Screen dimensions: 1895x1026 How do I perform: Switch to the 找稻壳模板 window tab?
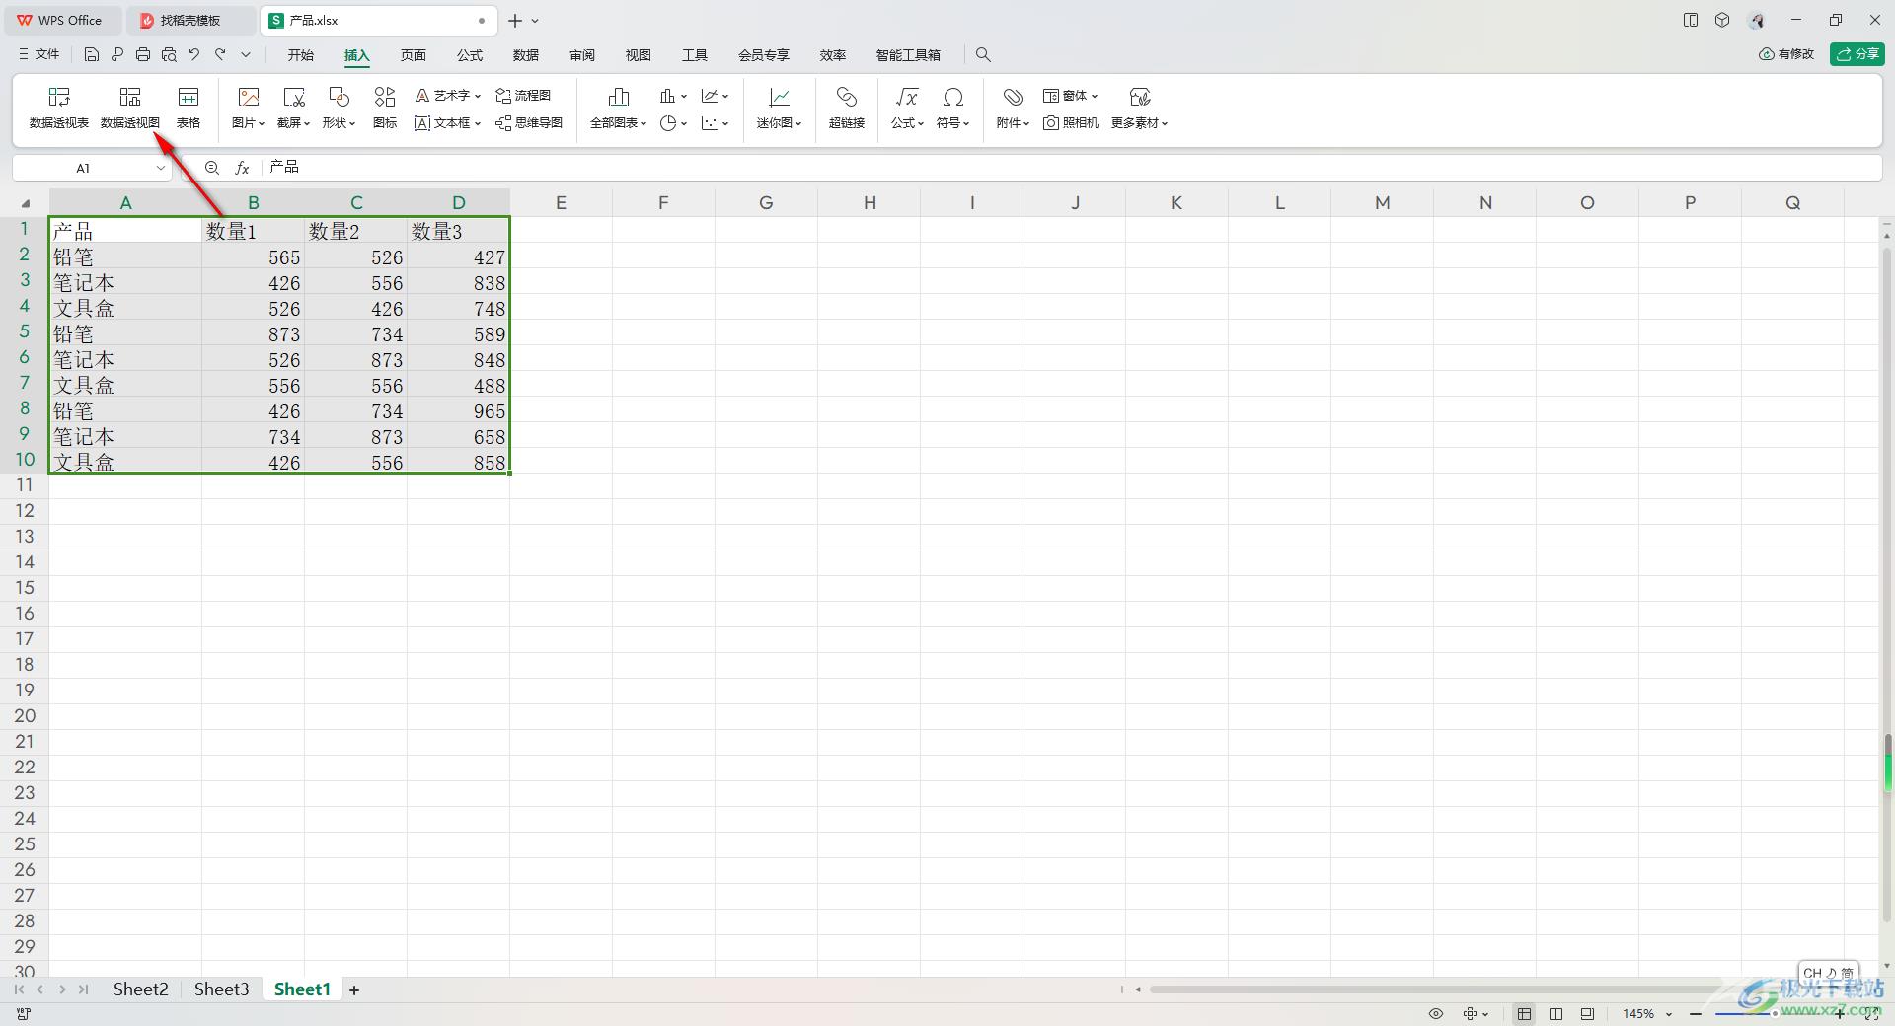click(x=190, y=20)
